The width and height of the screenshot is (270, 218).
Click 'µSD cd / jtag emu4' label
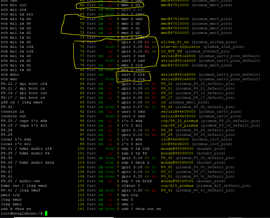tap(22, 102)
